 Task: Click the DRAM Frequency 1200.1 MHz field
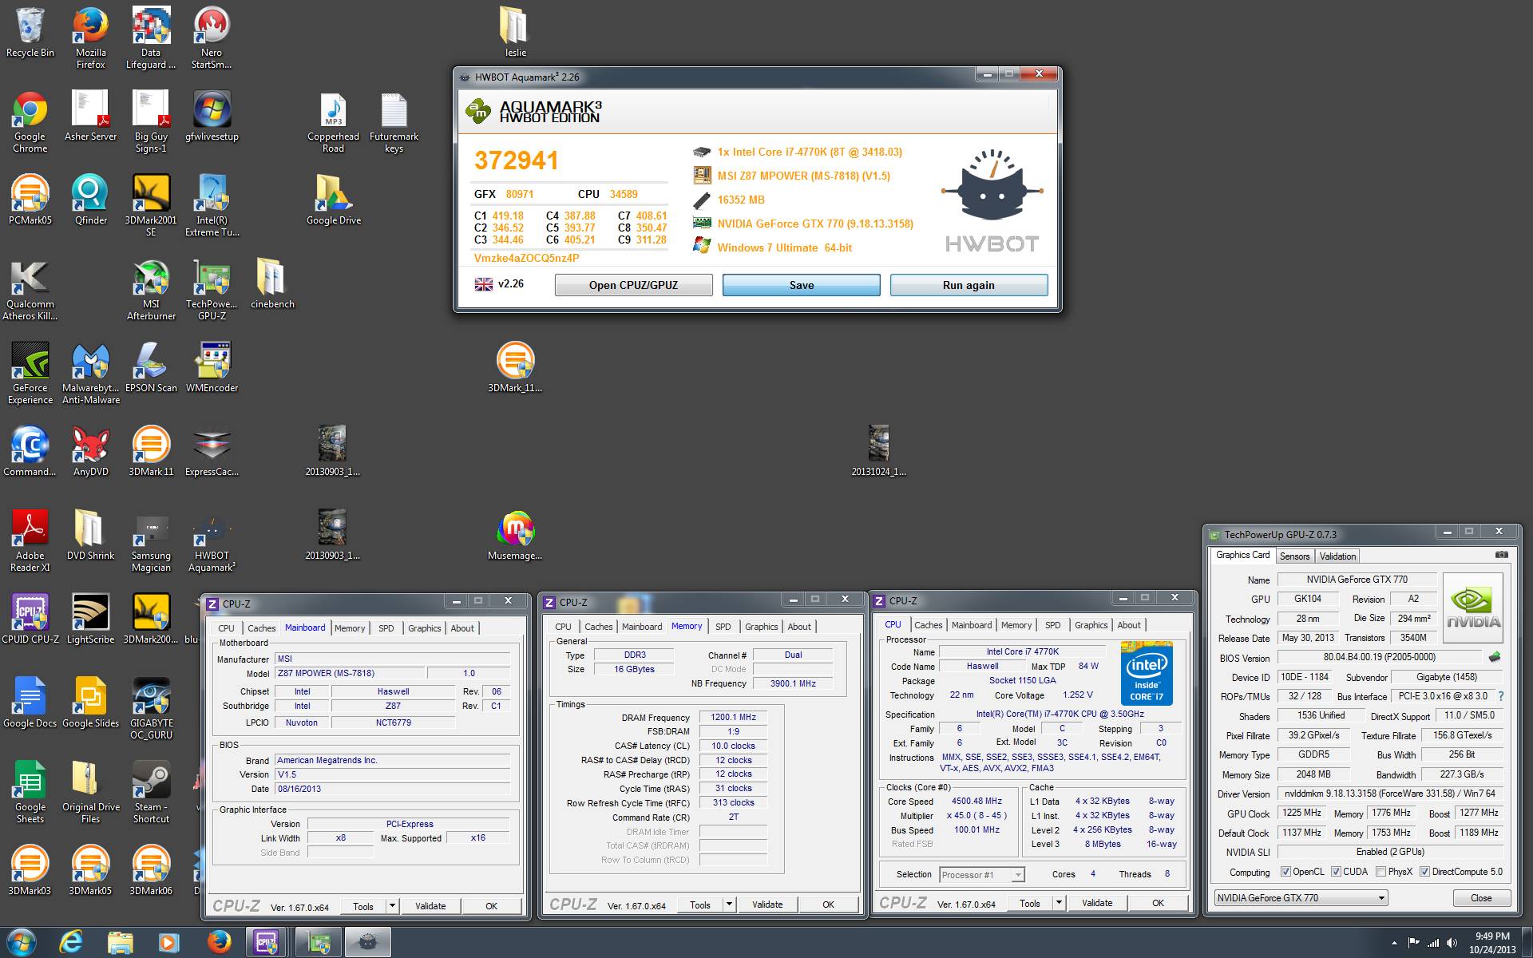(x=733, y=717)
